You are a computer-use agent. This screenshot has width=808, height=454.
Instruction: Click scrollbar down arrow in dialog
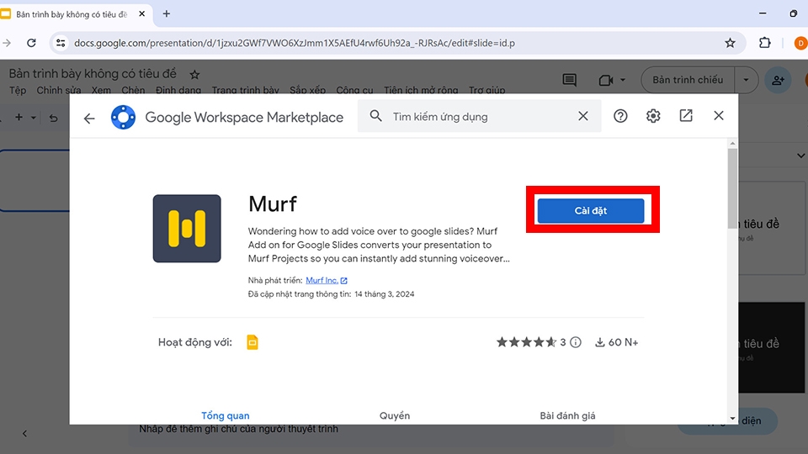[x=732, y=419]
